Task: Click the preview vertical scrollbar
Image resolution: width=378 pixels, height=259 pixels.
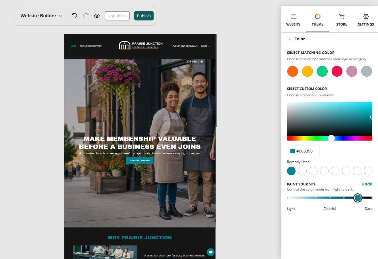Action: [x=216, y=80]
